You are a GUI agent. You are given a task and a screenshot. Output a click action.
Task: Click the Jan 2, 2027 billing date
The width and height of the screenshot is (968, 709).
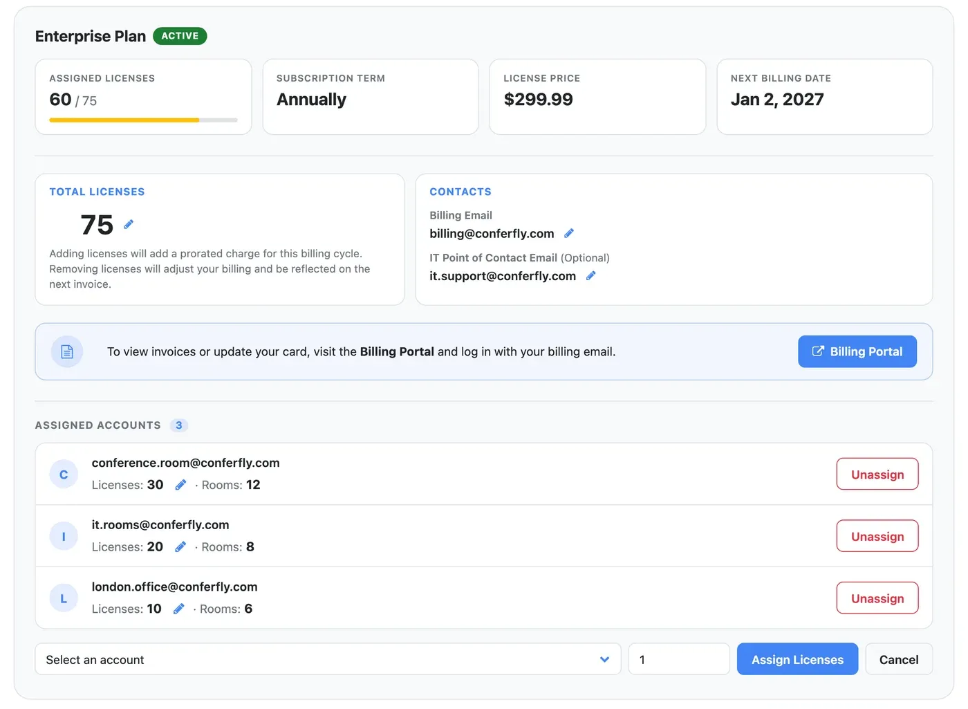click(777, 100)
